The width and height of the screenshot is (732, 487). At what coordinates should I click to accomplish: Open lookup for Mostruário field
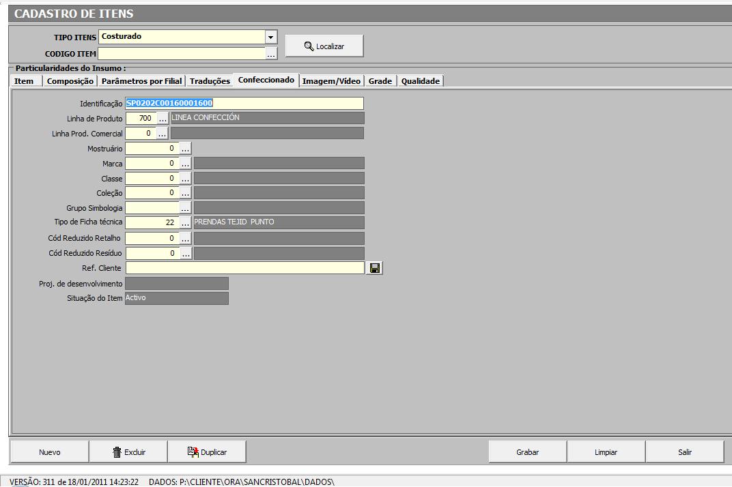185,148
